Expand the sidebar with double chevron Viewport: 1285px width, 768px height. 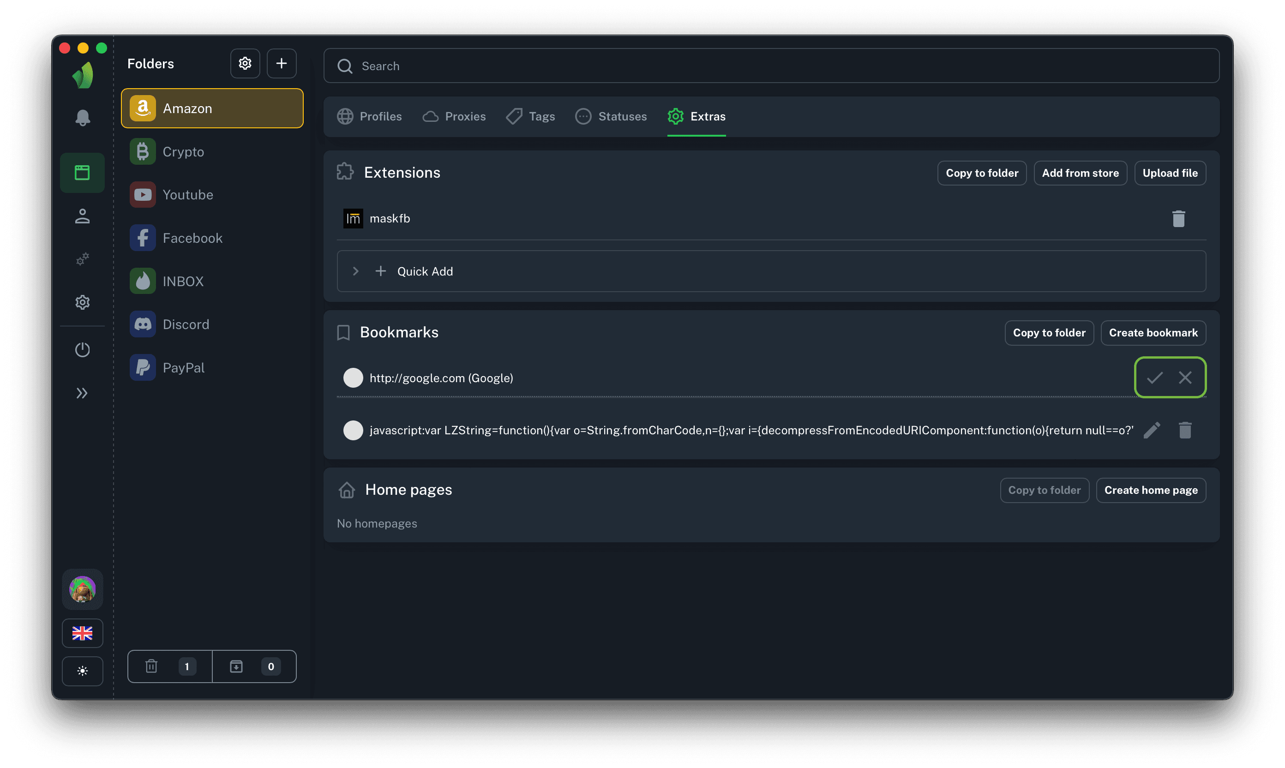point(82,393)
